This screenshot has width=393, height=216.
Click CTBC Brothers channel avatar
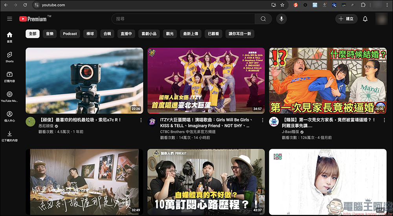tap(152, 122)
